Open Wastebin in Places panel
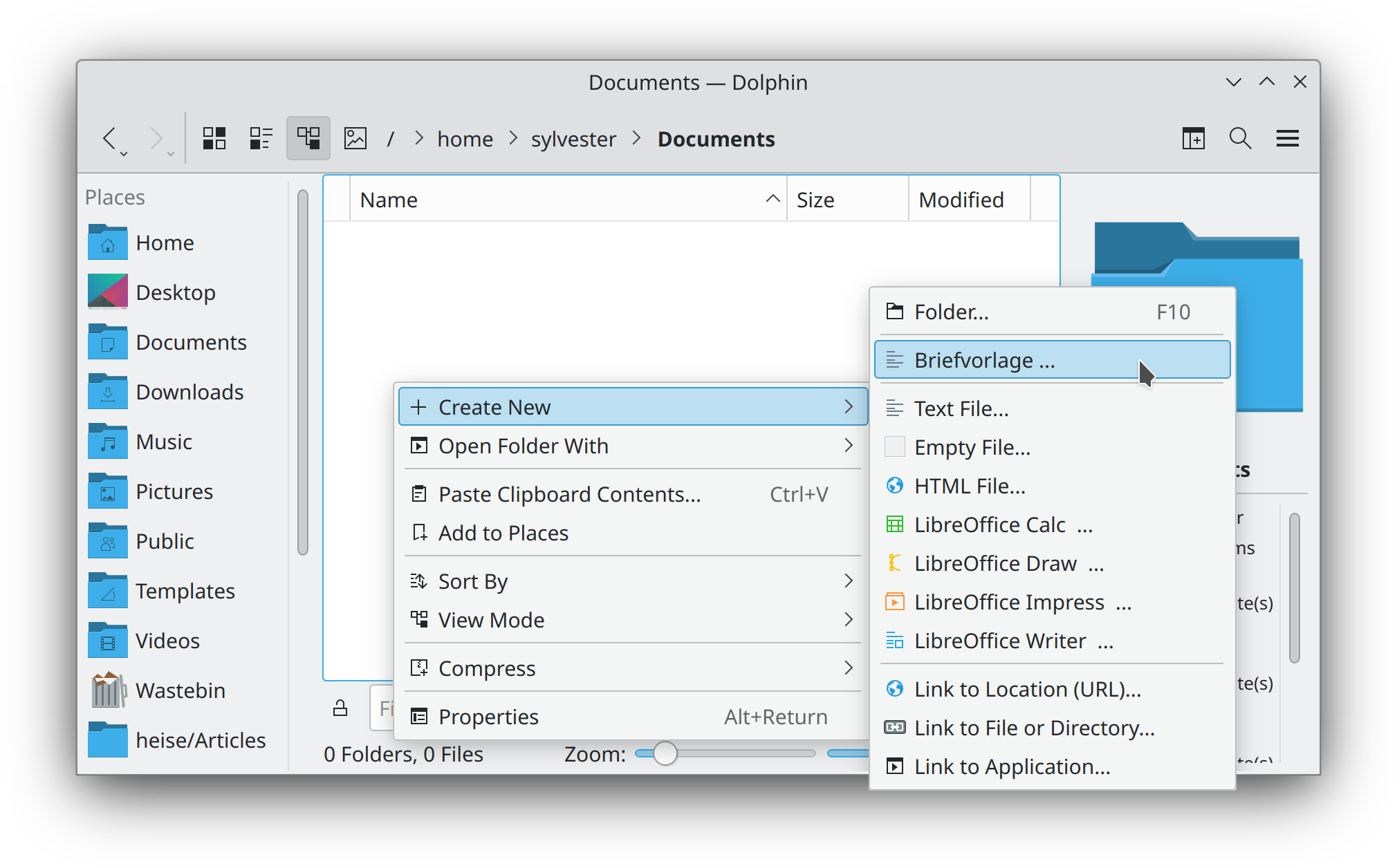Image resolution: width=1397 pixels, height=868 pixels. [x=180, y=690]
